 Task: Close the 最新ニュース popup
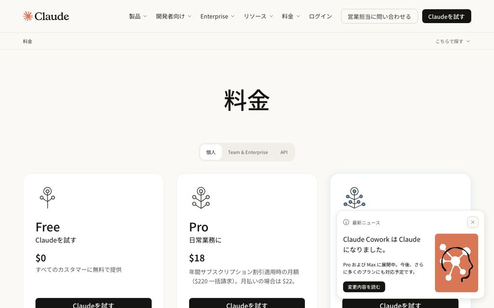point(473,222)
